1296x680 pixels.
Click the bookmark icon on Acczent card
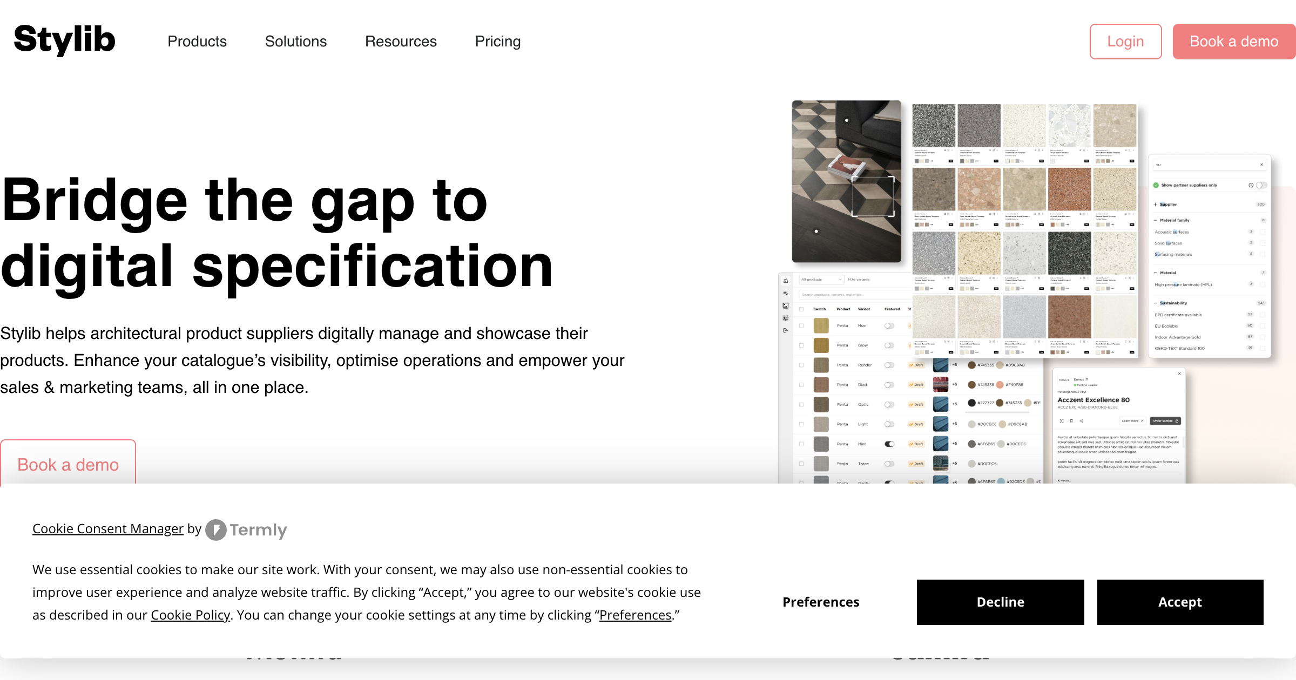tap(1071, 421)
